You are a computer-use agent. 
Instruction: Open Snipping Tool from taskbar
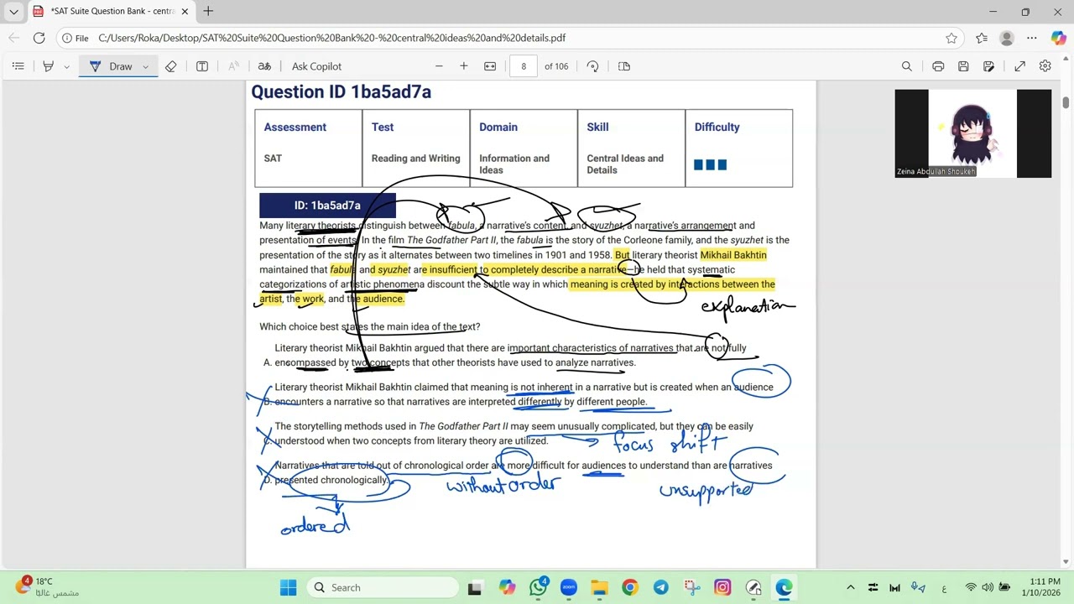[x=691, y=587]
